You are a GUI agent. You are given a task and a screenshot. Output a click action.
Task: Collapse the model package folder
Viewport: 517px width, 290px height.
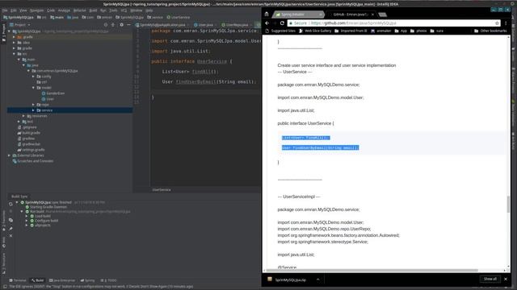33,88
